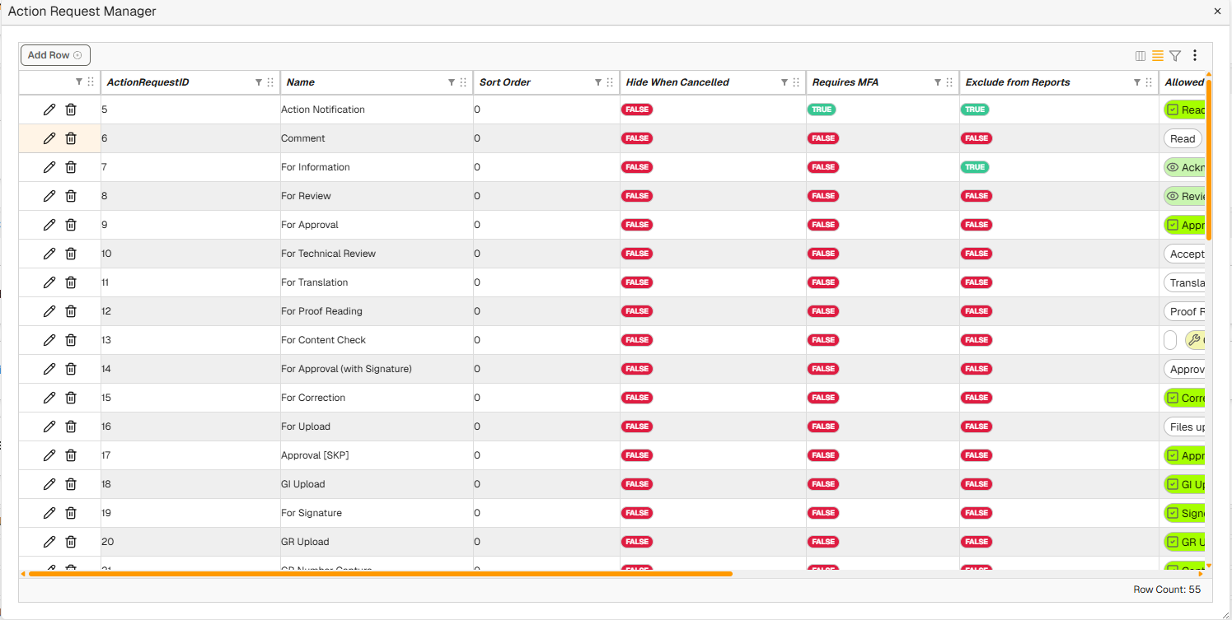
Task: Open filter for the ActionRequestID column
Action: click(x=259, y=82)
